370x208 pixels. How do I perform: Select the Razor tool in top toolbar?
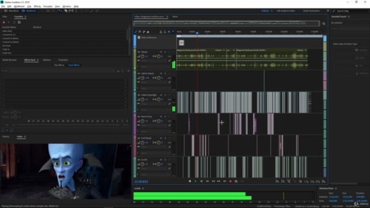[x=66, y=11]
